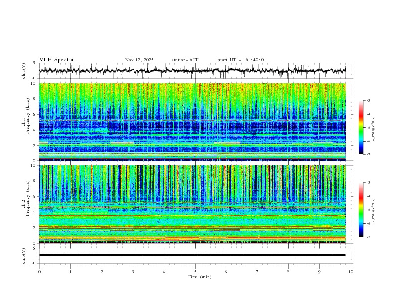Click time axis tick label "8"
Screen dimensions: 395x305
click(288, 272)
